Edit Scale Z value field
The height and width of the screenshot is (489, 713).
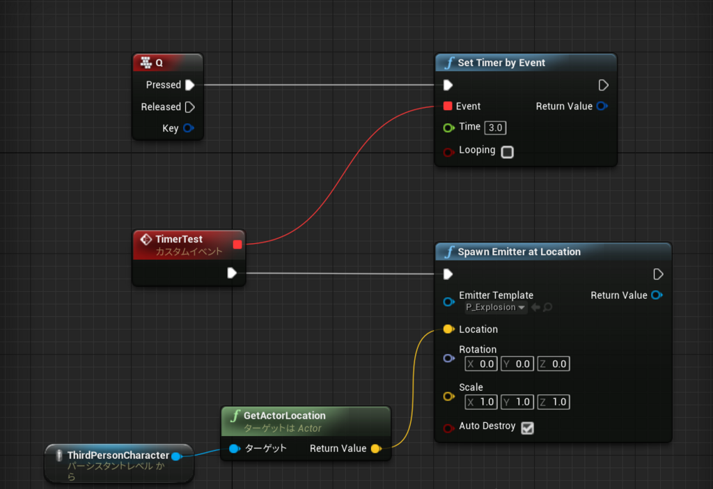pos(554,402)
